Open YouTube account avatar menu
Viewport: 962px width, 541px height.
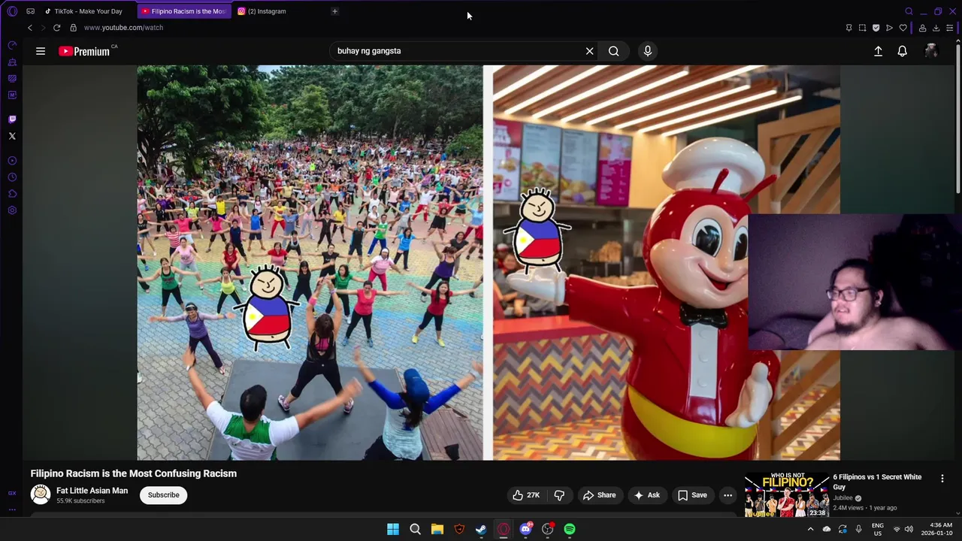click(930, 51)
